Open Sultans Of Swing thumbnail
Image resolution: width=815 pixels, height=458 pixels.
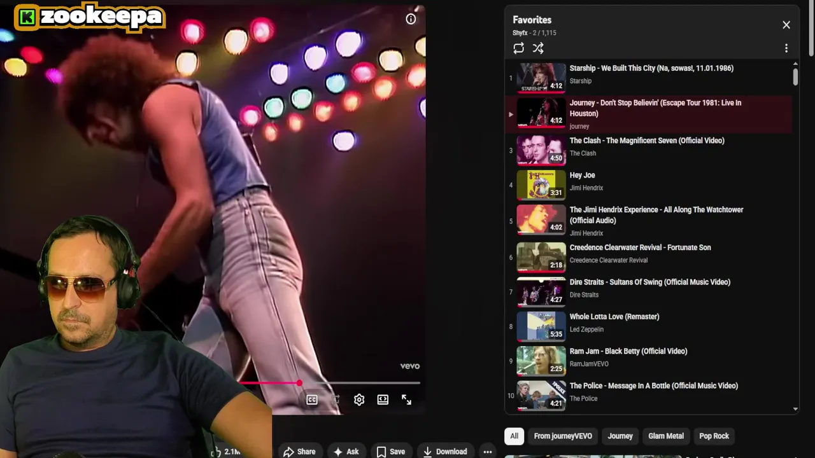pyautogui.click(x=541, y=292)
